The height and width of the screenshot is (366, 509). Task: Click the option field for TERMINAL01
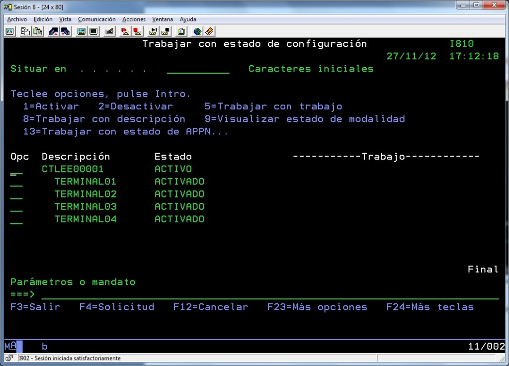pos(16,182)
